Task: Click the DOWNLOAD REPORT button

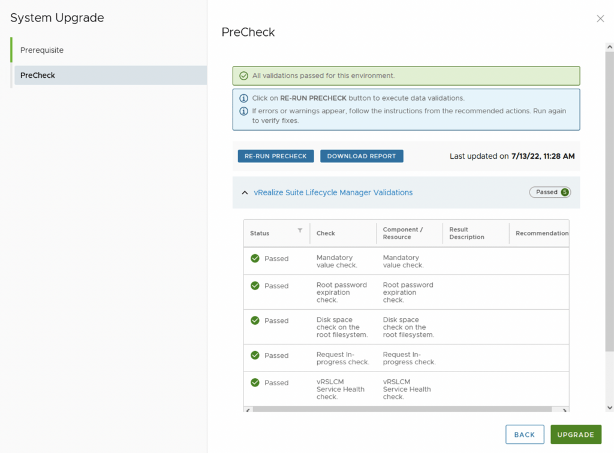Action: click(x=362, y=156)
